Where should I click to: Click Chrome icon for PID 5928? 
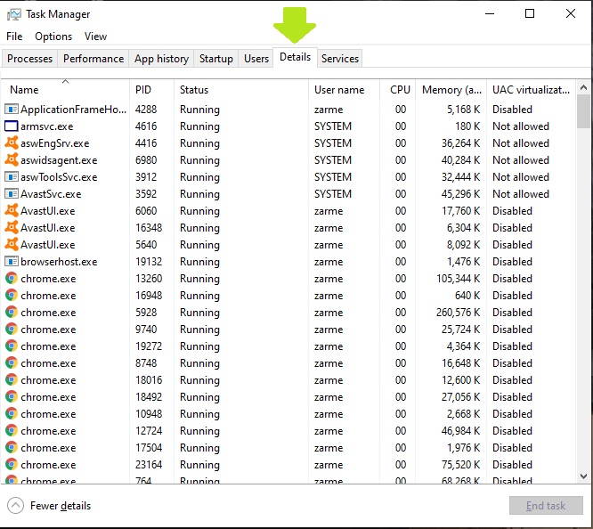[12, 313]
